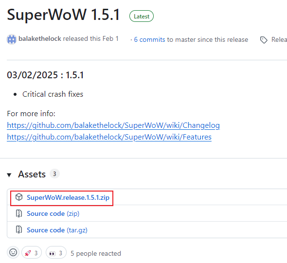Screen dimensions: 287x263
Task: Click the Latest release badge
Action: tap(142, 16)
